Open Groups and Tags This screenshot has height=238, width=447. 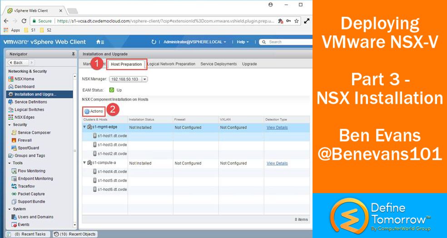click(26, 155)
